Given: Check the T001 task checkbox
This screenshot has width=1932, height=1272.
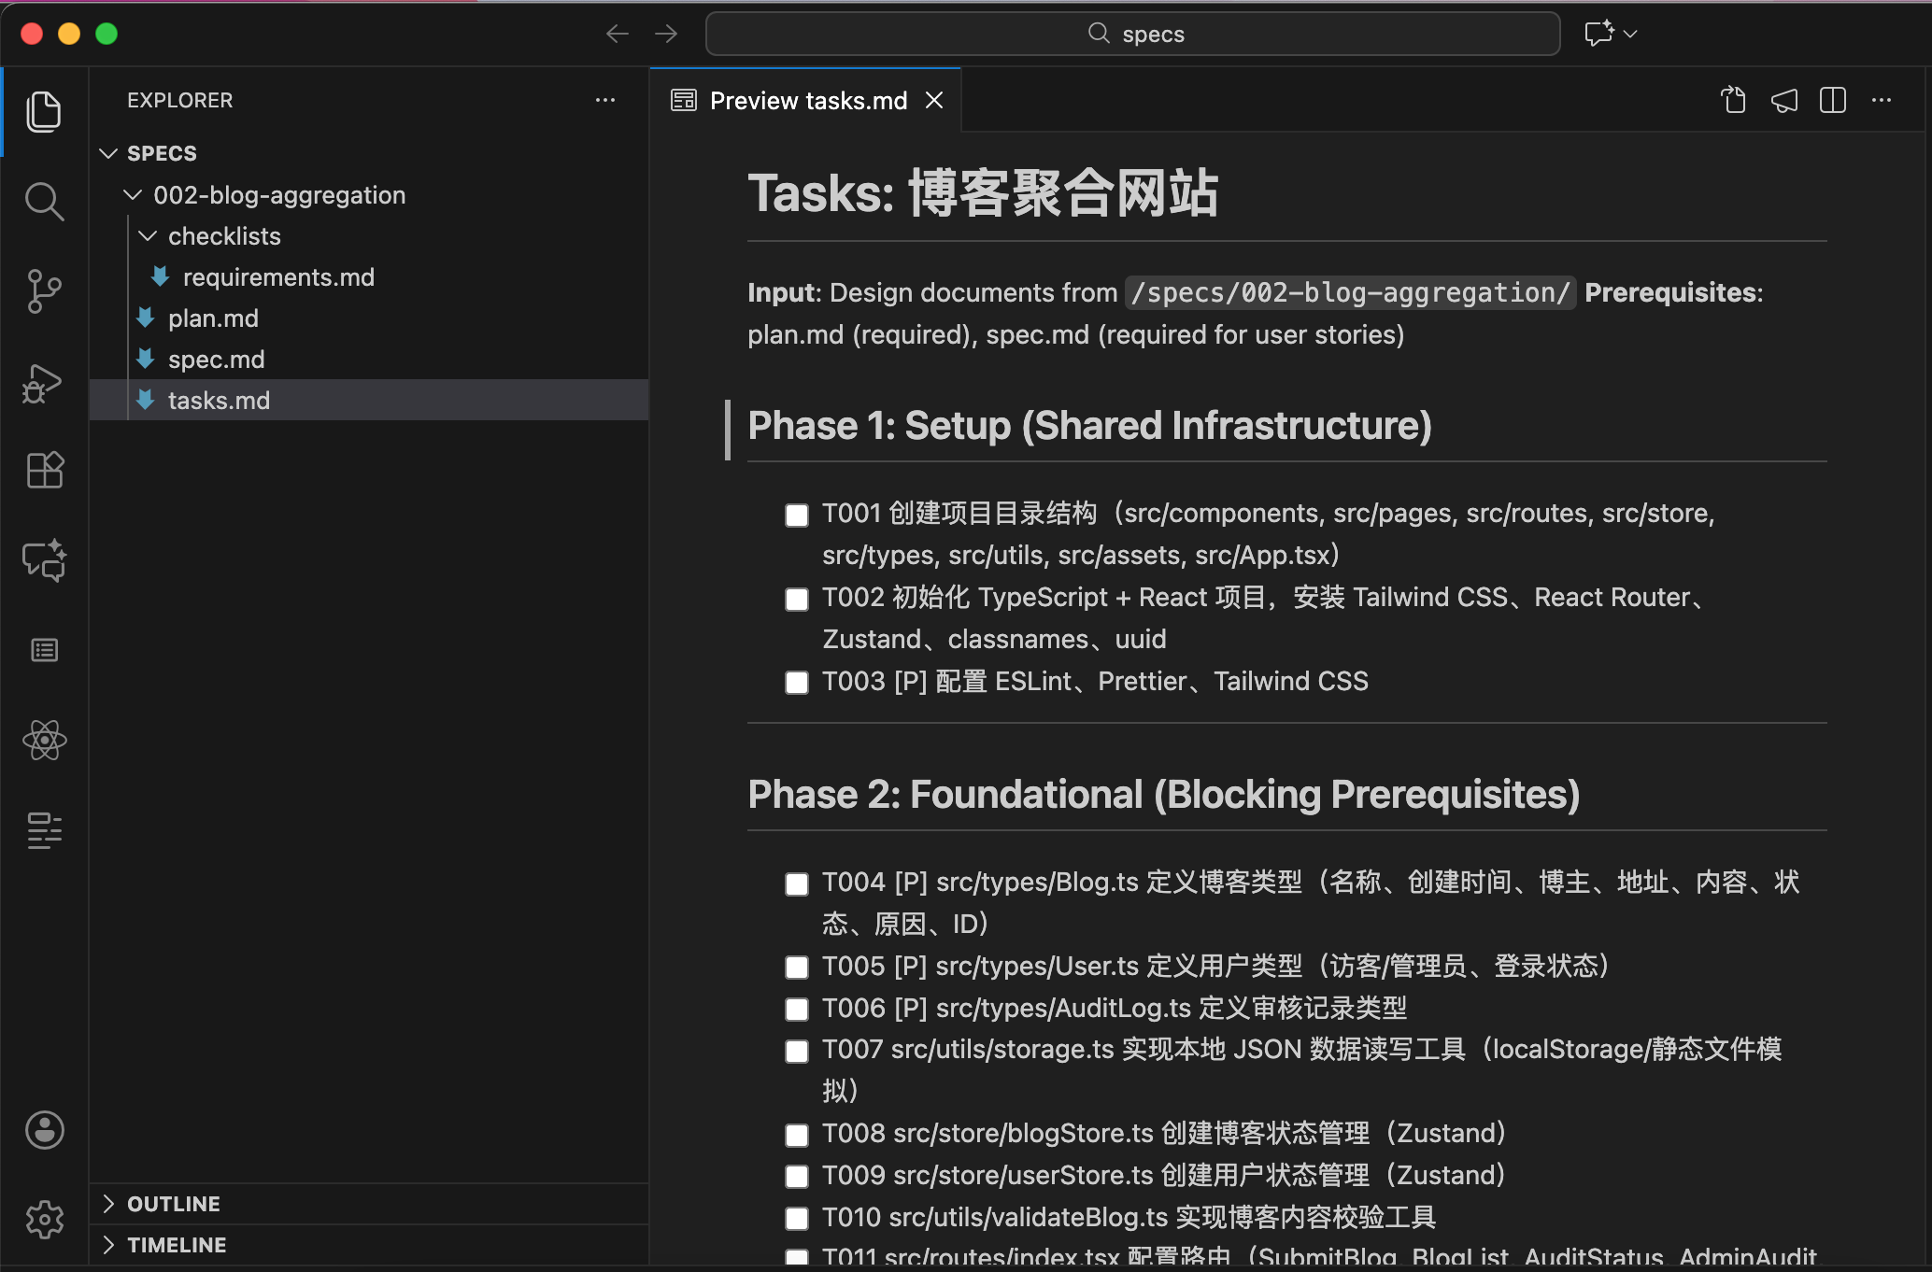Looking at the screenshot, I should 797,516.
